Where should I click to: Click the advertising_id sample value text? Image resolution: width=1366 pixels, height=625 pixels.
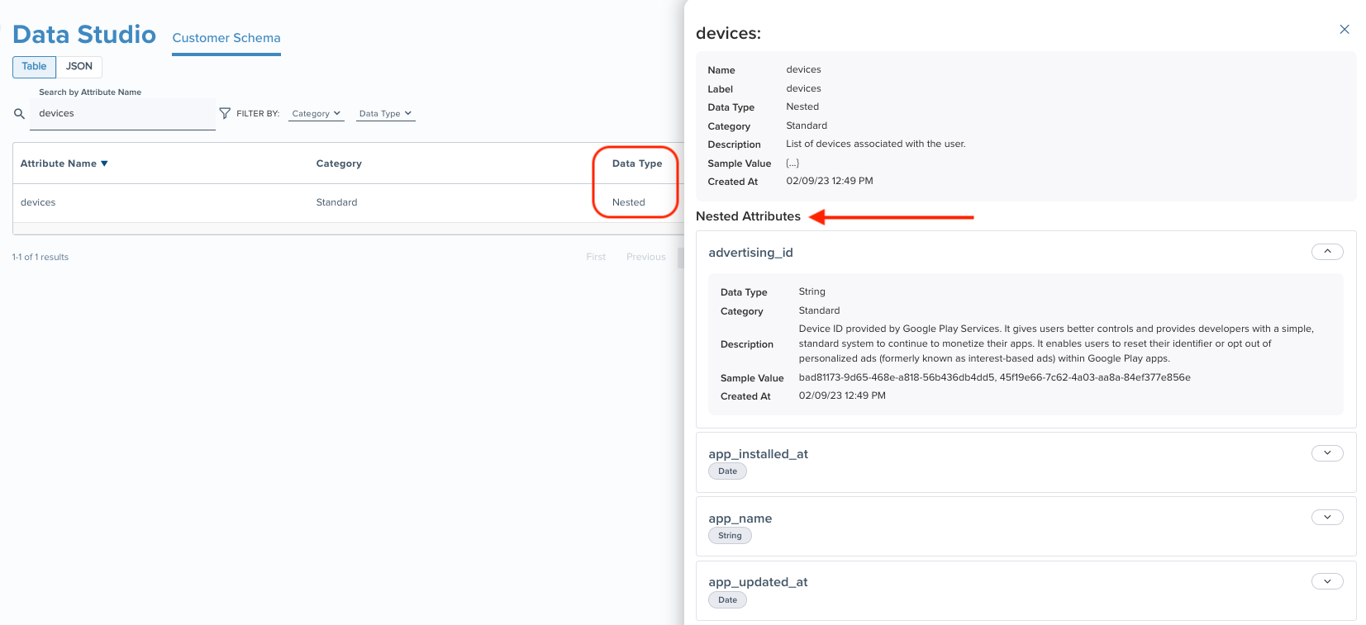[x=994, y=377]
